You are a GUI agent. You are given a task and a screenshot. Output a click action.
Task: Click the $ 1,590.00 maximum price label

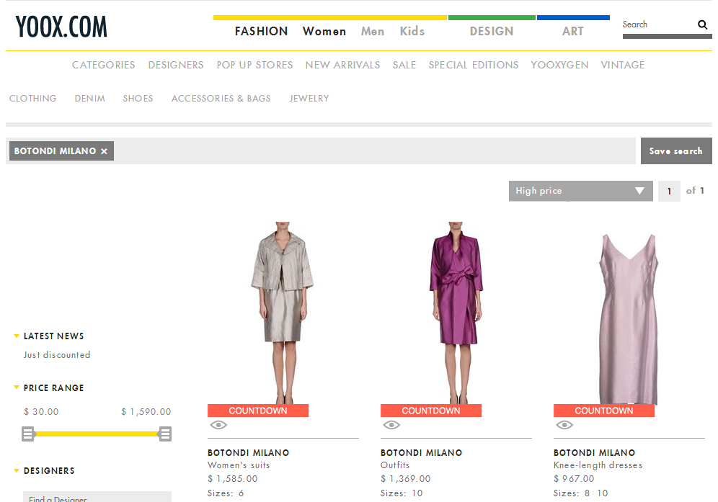coord(146,411)
